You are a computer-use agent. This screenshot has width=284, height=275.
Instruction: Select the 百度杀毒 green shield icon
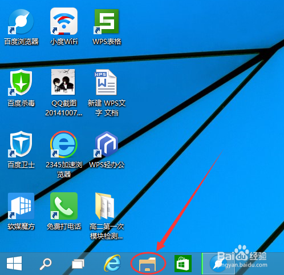[21, 83]
